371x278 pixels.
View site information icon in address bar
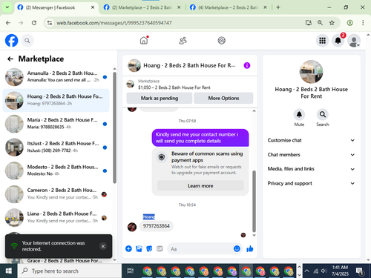[x=50, y=23]
